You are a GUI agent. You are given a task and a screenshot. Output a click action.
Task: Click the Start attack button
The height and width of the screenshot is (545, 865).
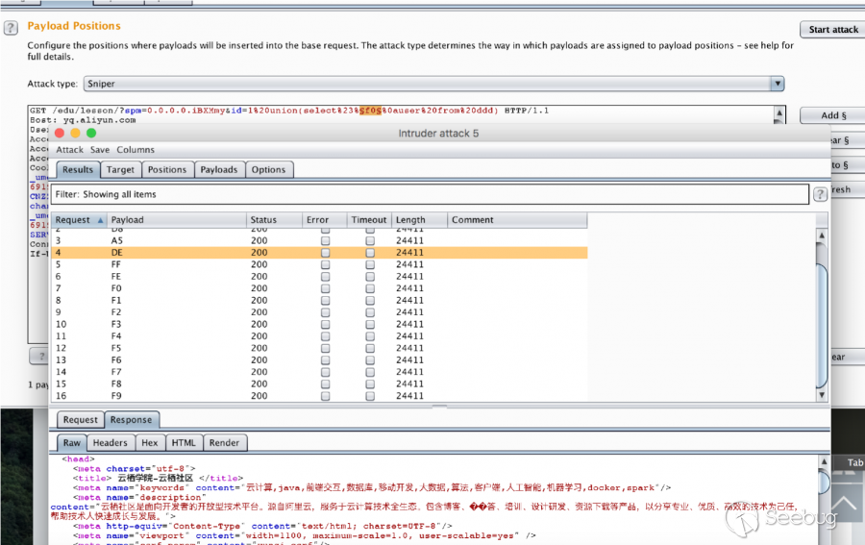(x=832, y=30)
